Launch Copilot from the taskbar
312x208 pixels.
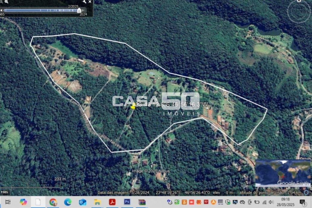[x=23, y=202]
